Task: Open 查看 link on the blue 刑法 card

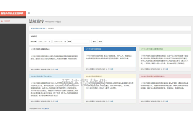Action: point(112,69)
